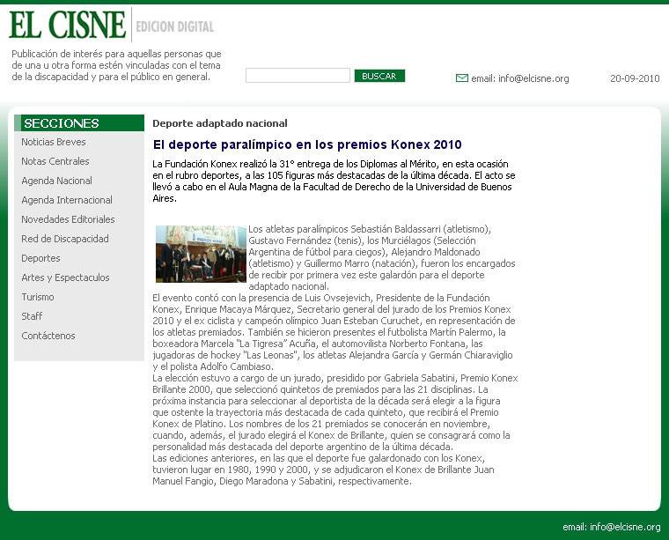Go to Agenda Internacional section
The height and width of the screenshot is (540, 669).
pos(67,200)
